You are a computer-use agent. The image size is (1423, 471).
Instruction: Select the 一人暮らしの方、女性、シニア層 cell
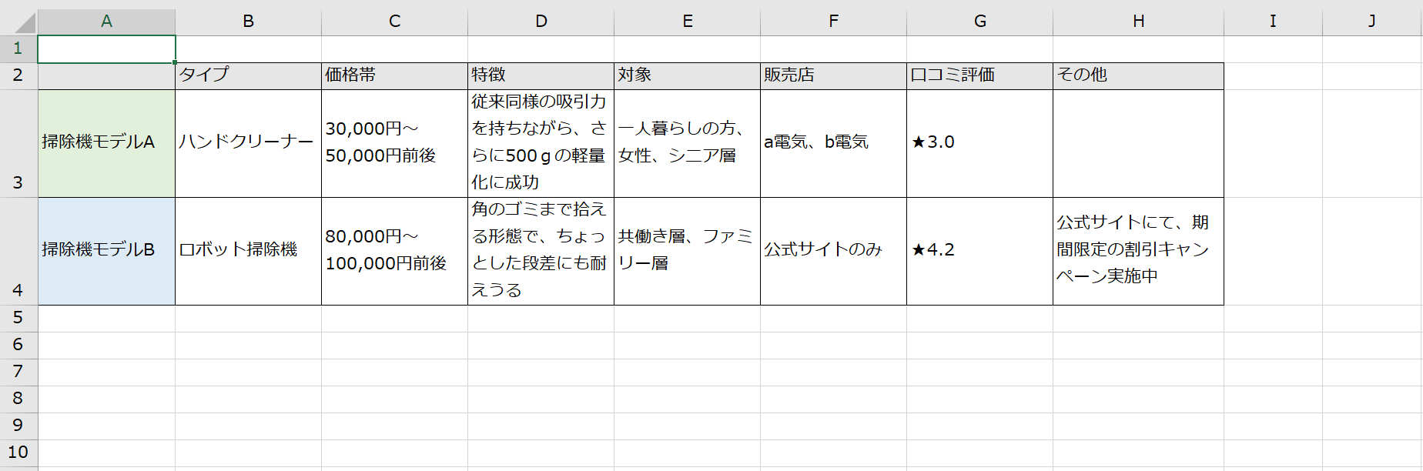[x=687, y=144]
